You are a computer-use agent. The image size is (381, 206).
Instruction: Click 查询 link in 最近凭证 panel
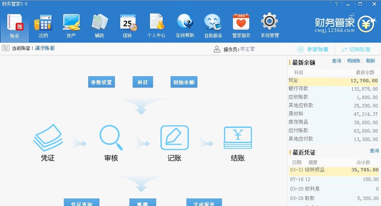[x=374, y=151]
